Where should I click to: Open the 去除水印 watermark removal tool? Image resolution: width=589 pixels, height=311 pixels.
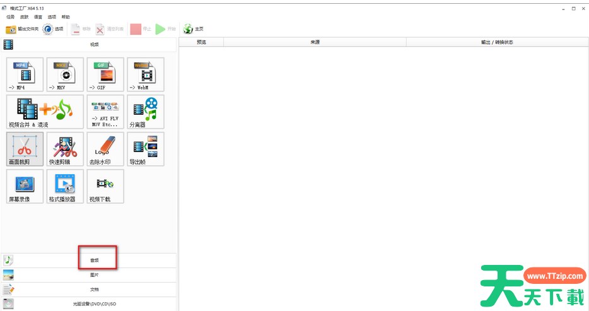(x=105, y=149)
